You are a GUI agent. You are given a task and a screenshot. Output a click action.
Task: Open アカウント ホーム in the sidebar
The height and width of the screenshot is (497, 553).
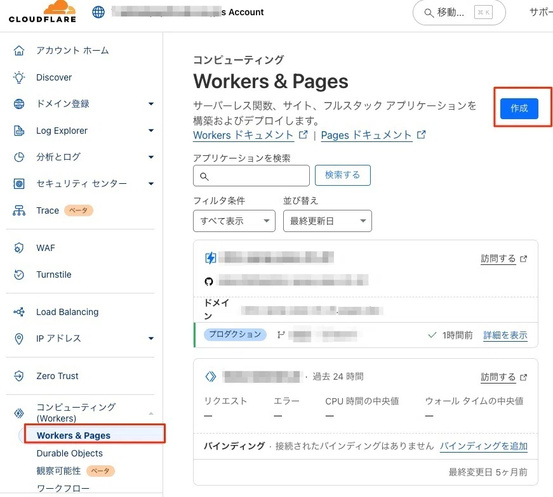coord(72,51)
